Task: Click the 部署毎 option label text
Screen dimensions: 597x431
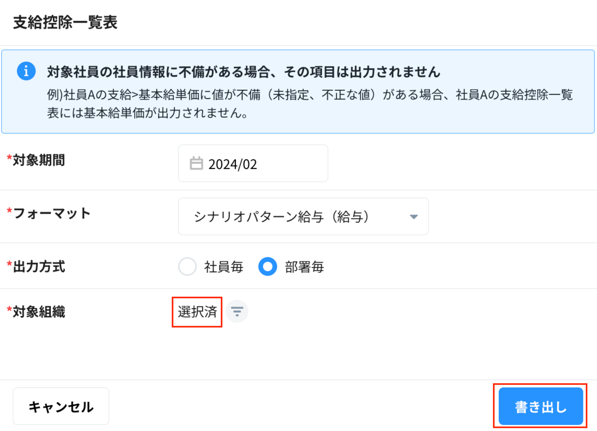Action: pyautogui.click(x=304, y=267)
